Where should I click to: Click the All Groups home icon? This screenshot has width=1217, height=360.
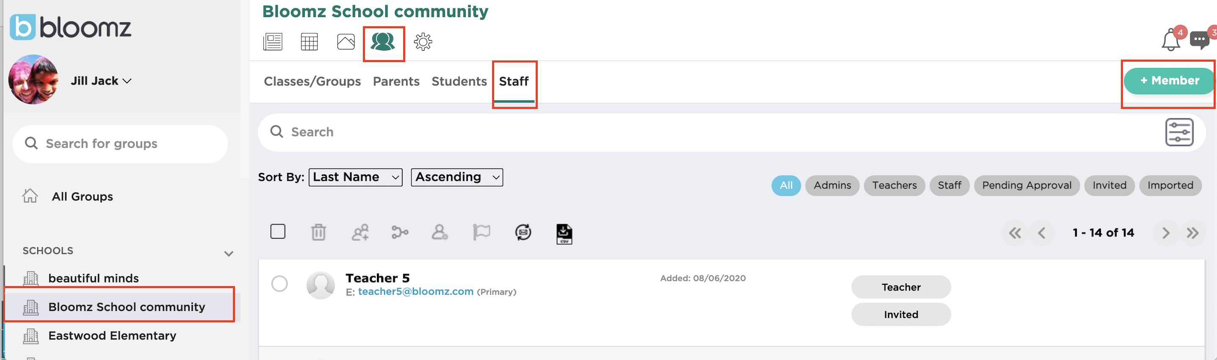pyautogui.click(x=30, y=196)
